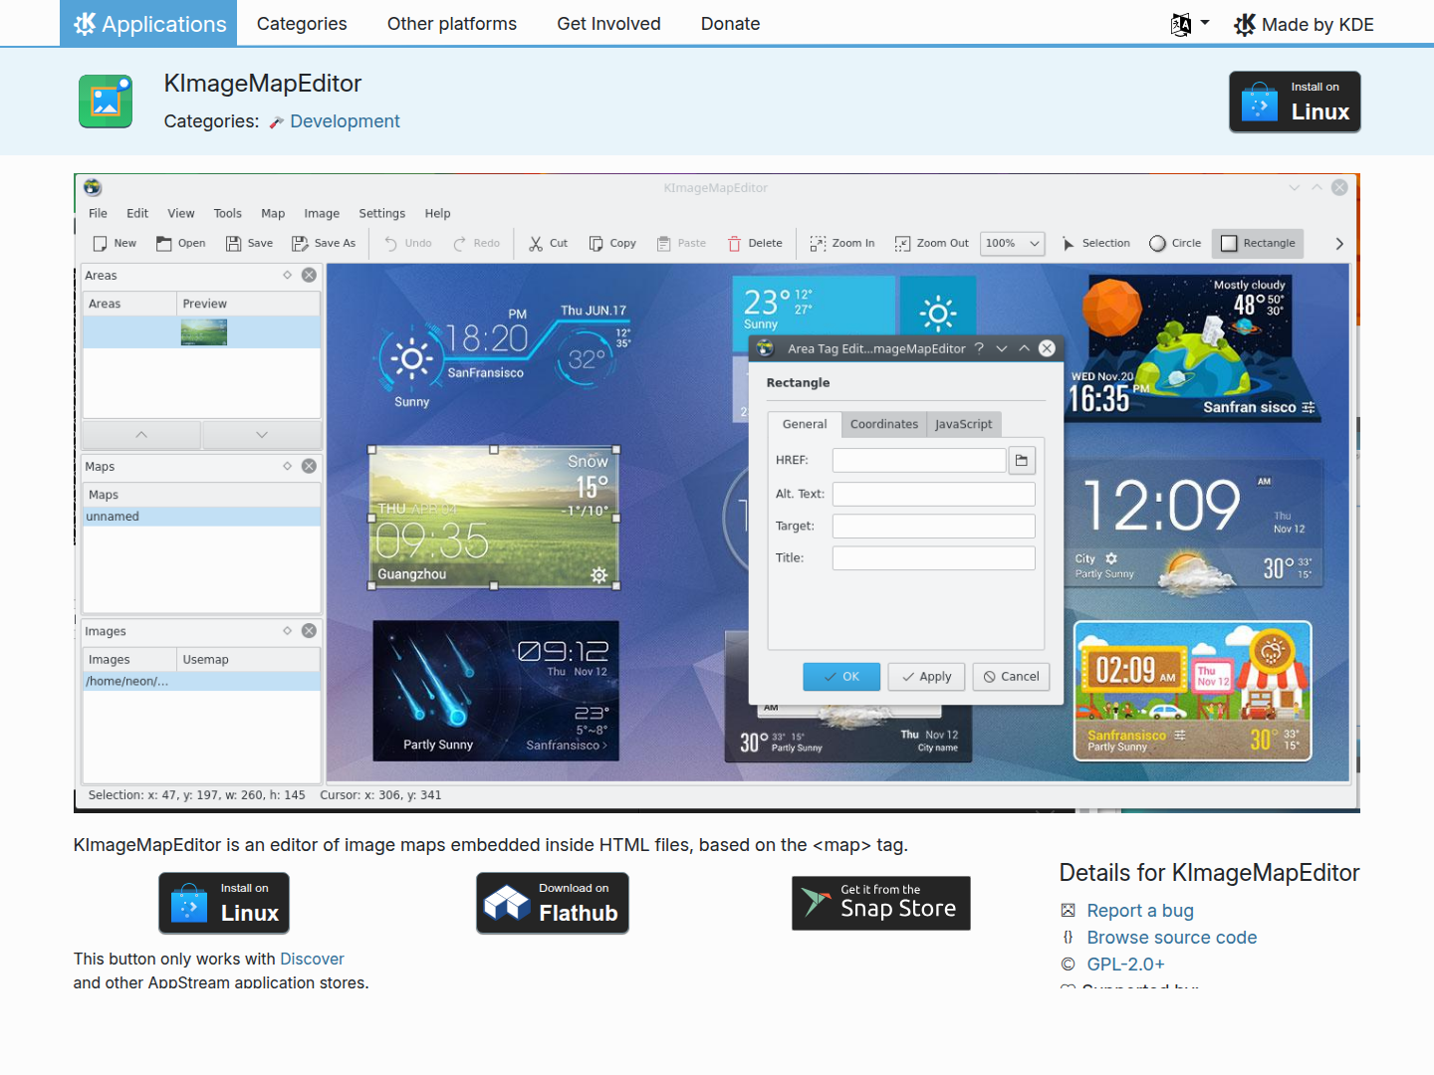Click the Target input field
The width and height of the screenshot is (1434, 1075).
(x=934, y=527)
